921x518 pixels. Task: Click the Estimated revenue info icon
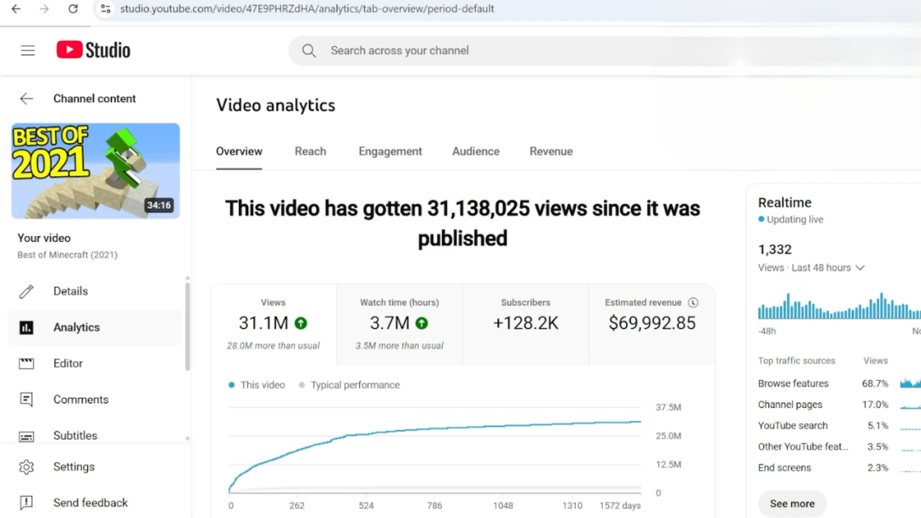point(692,302)
